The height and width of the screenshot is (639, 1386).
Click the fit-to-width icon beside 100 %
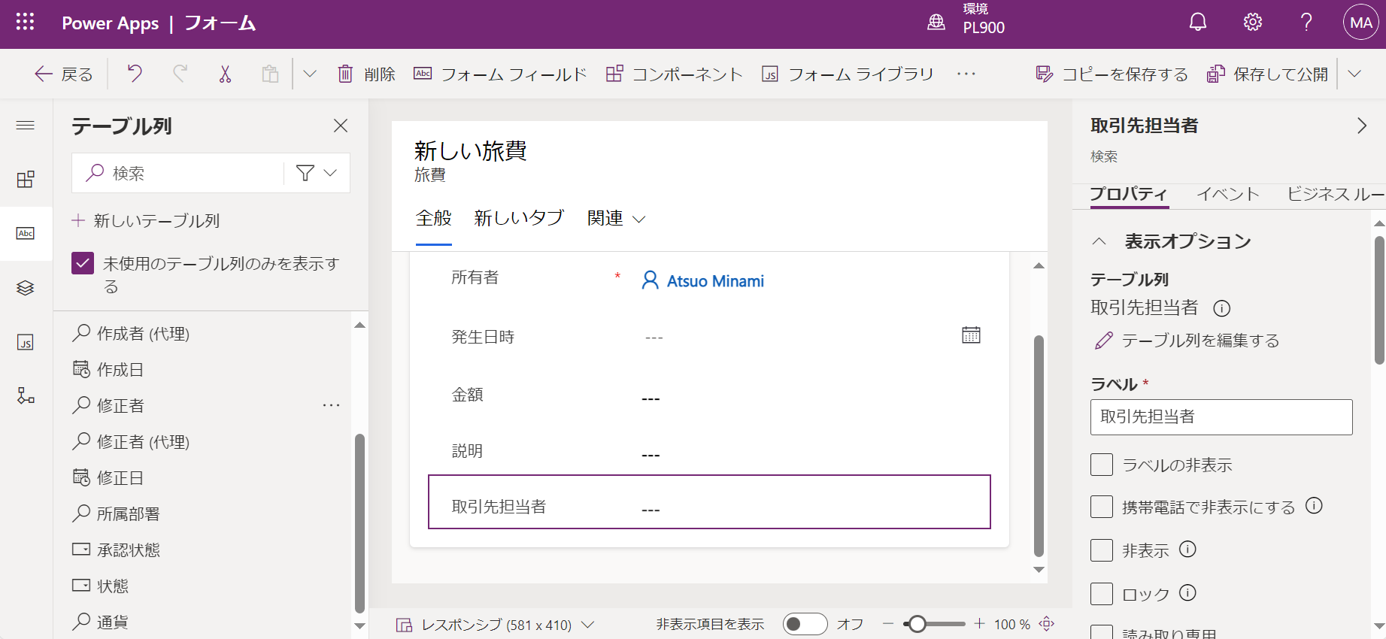[x=1047, y=624]
